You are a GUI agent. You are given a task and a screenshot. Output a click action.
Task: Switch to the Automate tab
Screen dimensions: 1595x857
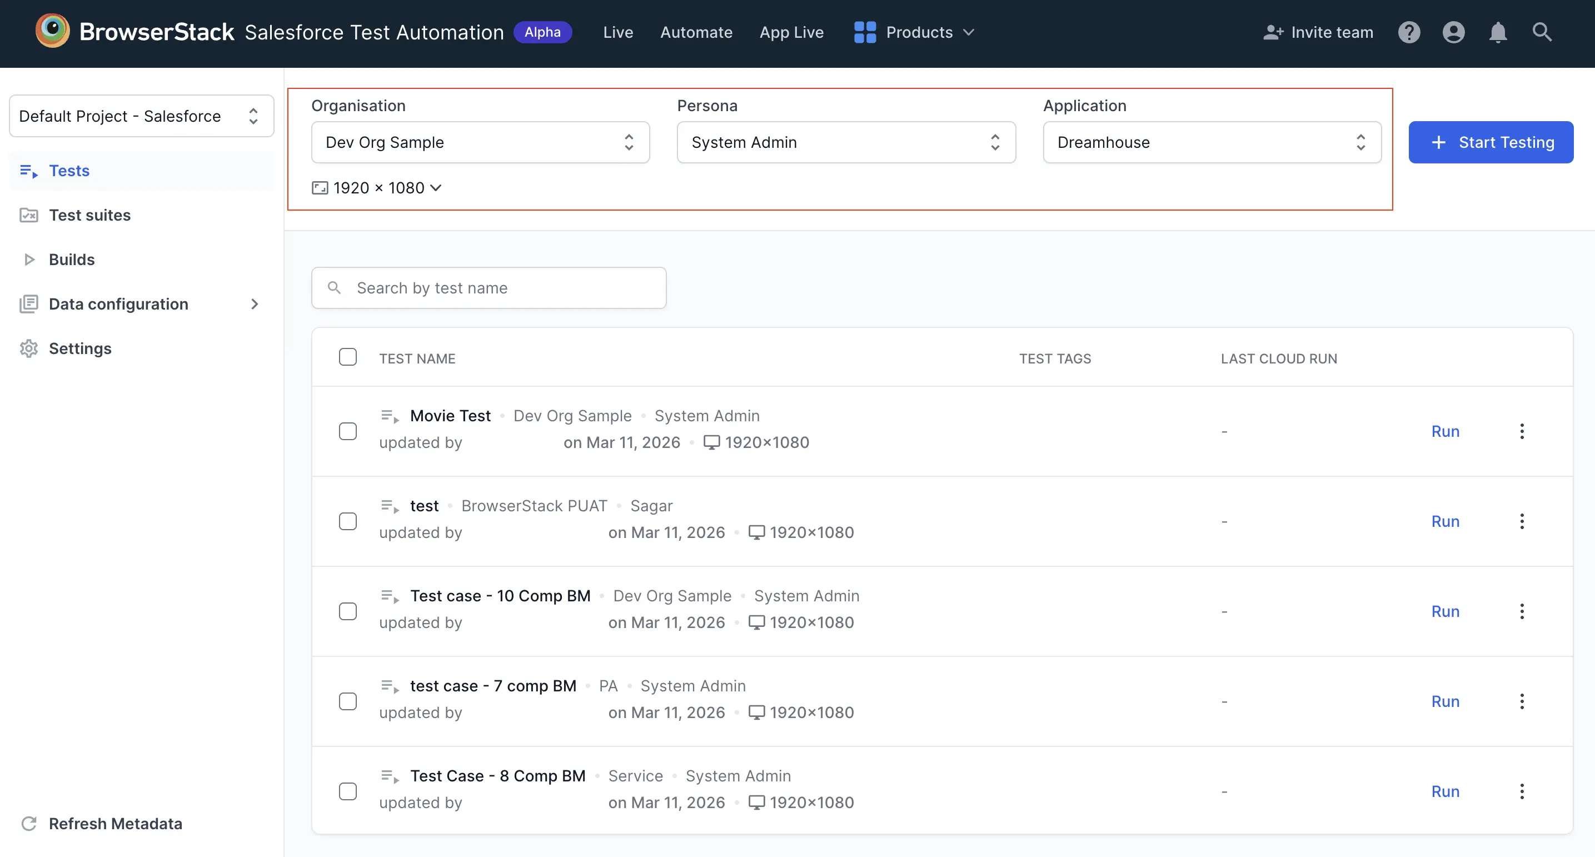[696, 32]
